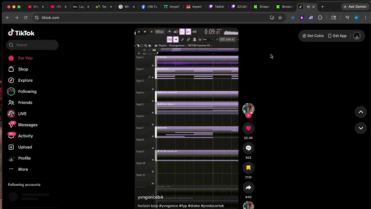Toggle the bookmark favorite on the video
The image size is (371, 209).
tap(248, 168)
